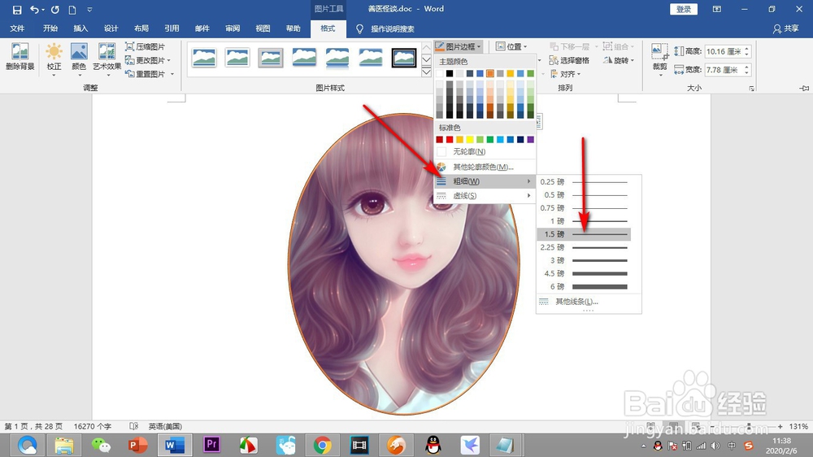This screenshot has width=813, height=457.
Task: Redo the last action
Action: (55, 9)
